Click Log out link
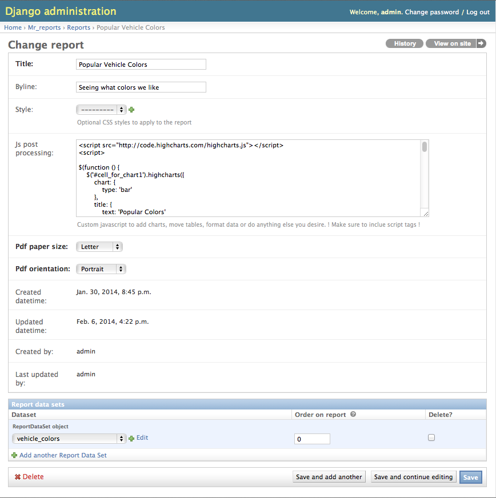496x498 pixels. [478, 12]
